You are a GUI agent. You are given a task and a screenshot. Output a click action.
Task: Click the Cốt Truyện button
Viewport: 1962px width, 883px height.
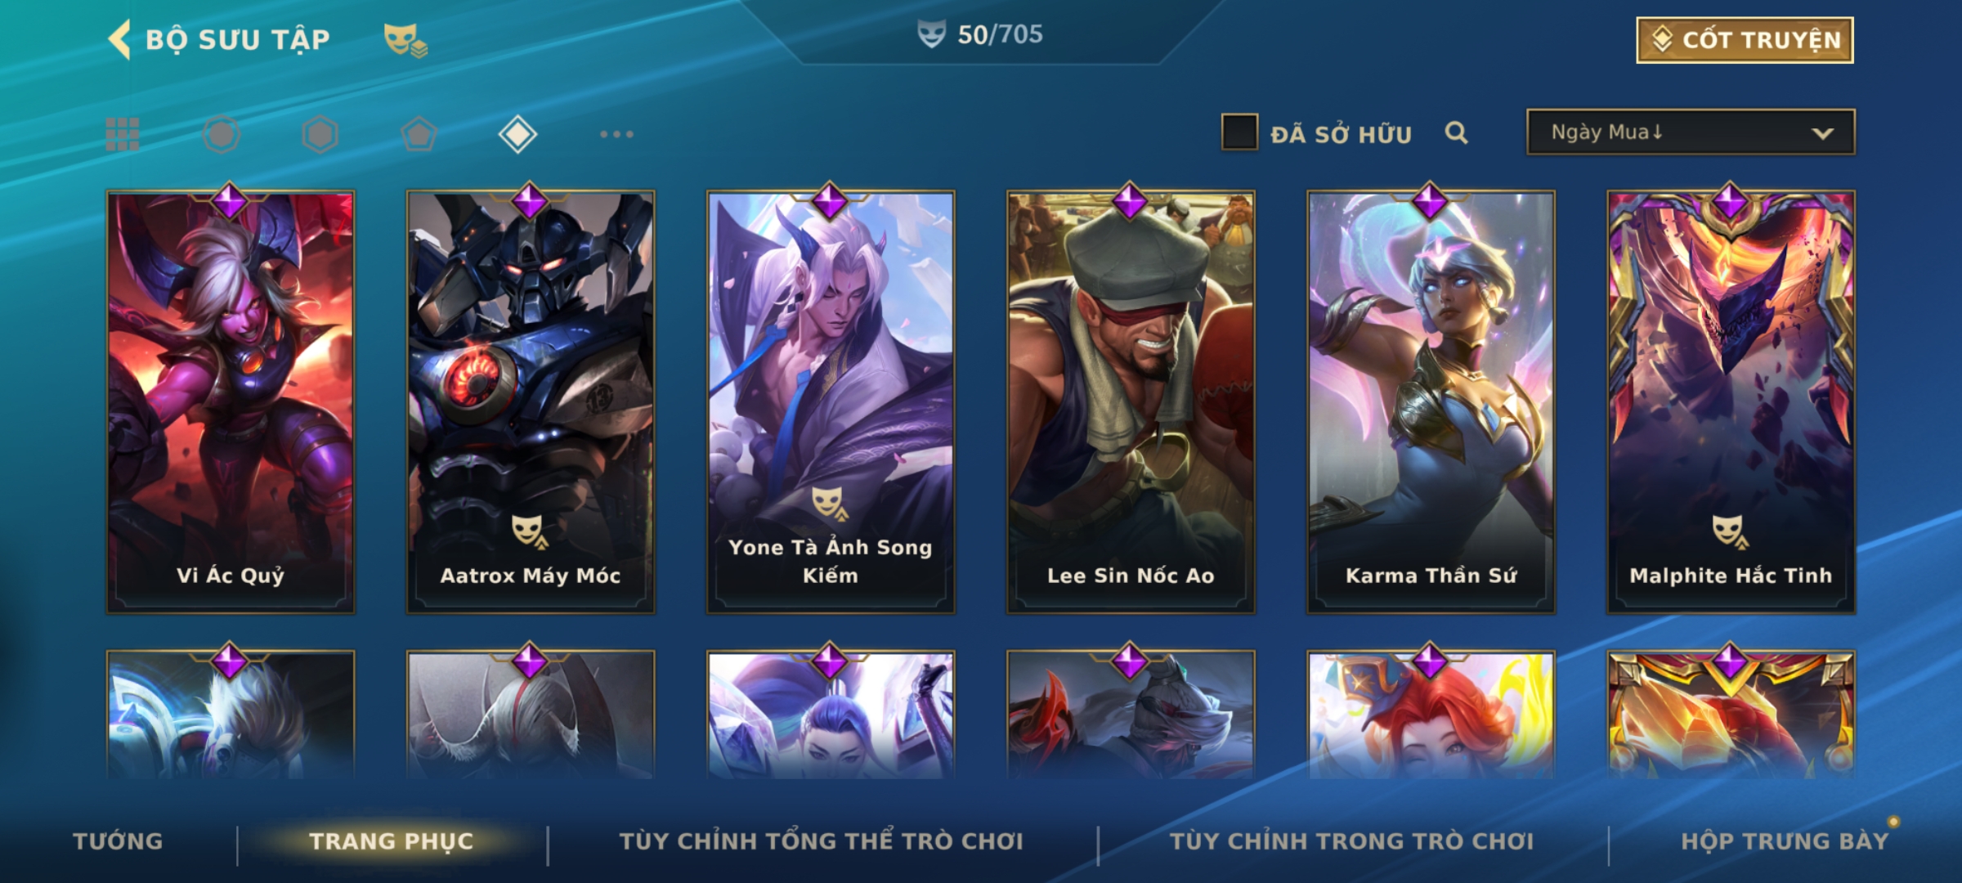[1745, 40]
